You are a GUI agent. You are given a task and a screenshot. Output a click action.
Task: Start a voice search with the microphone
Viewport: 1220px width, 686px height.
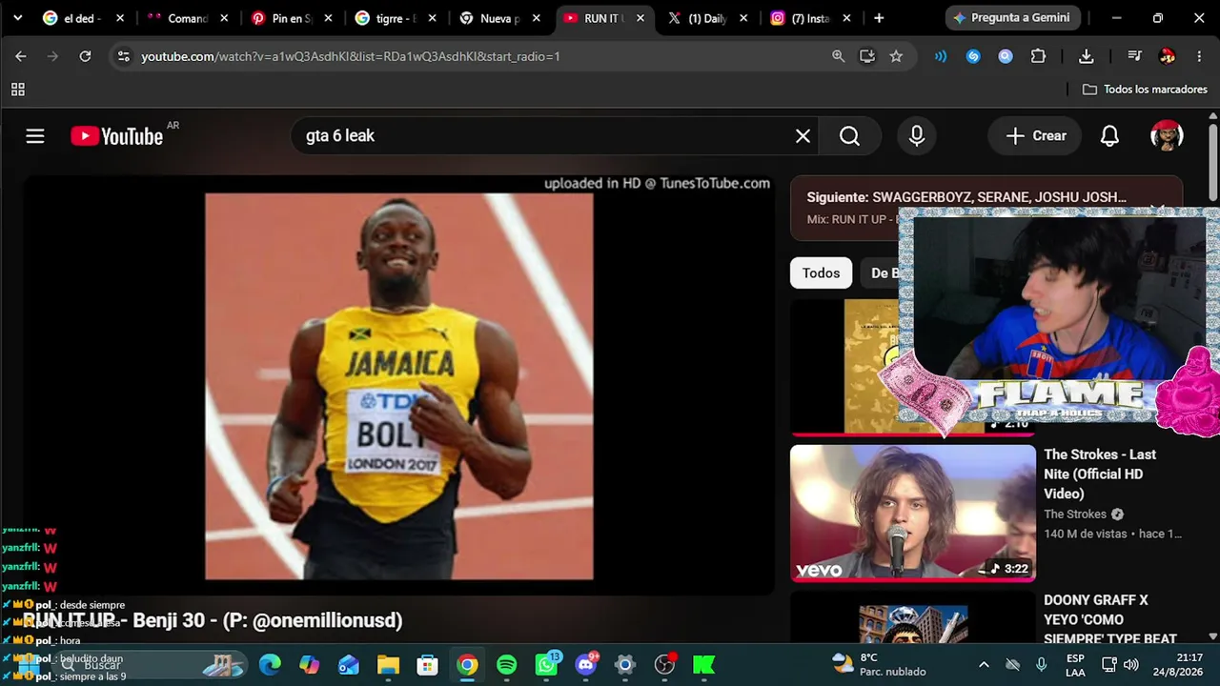coord(917,136)
